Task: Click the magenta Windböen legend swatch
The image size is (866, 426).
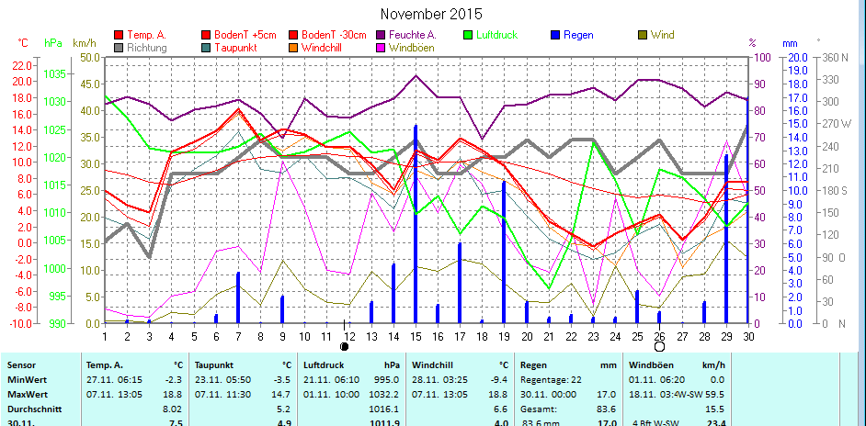Action: coord(381,48)
